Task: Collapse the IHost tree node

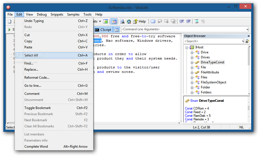Action: [187, 48]
